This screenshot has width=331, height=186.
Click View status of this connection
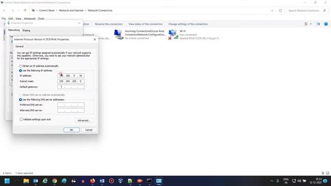[145, 24]
